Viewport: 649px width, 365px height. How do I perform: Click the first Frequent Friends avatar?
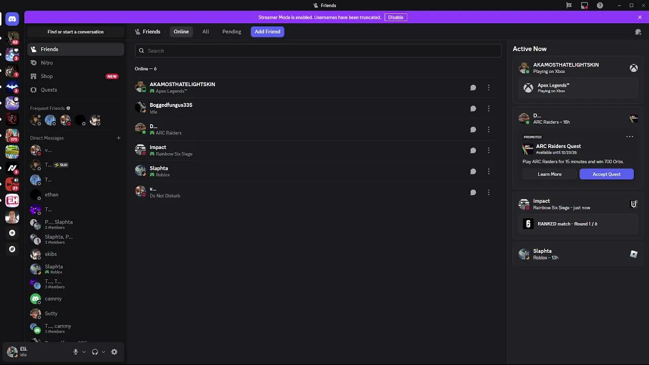click(x=35, y=120)
